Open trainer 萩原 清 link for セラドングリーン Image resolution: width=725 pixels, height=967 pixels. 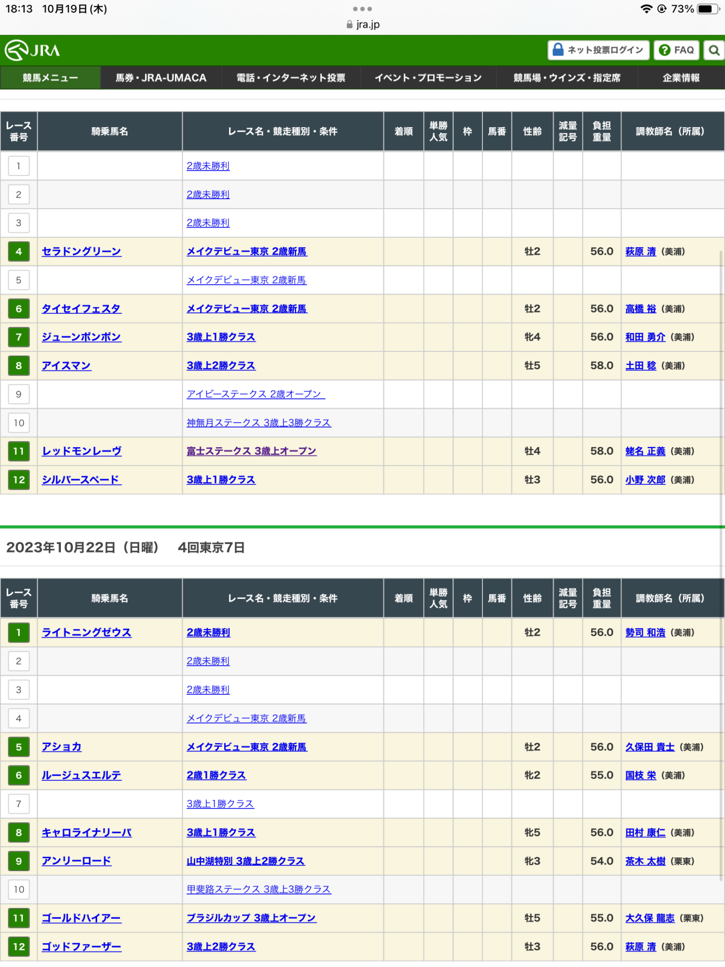[641, 251]
